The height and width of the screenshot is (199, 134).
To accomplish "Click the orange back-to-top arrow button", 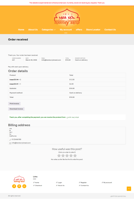I will point(129,189).
